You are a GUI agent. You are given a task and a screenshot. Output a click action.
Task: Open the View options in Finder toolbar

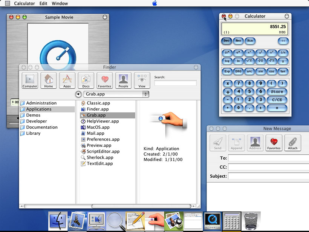point(142,80)
